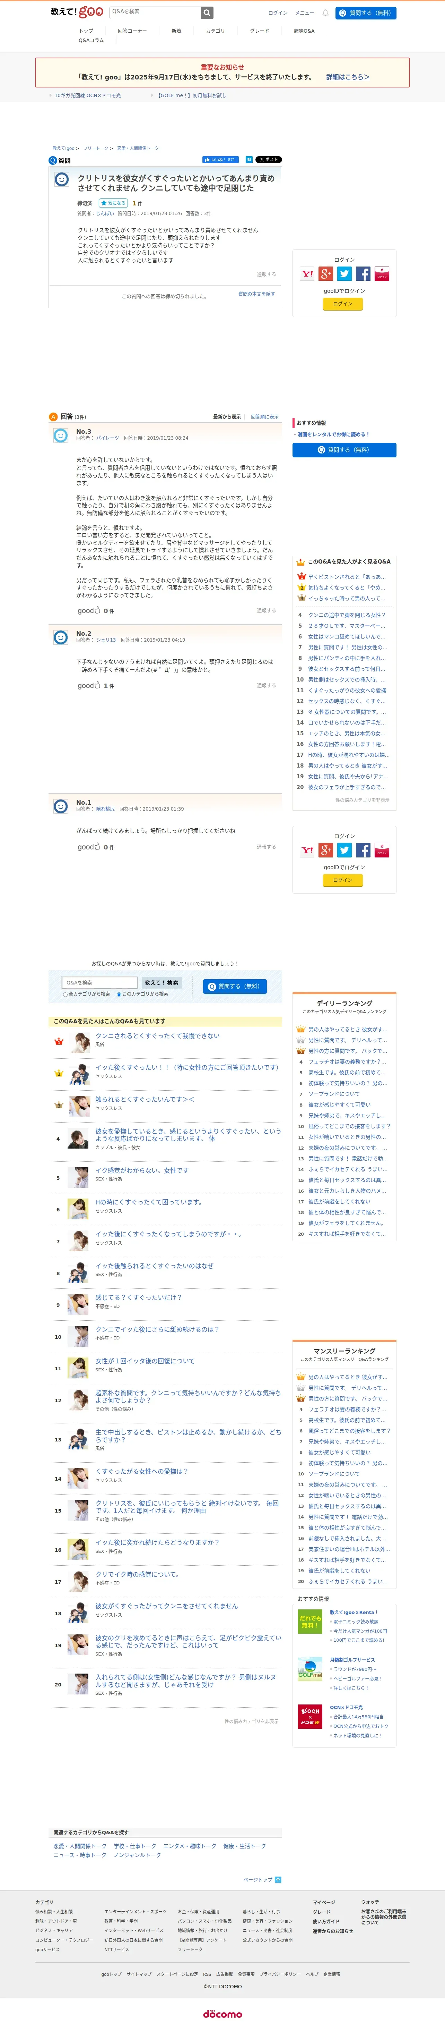This screenshot has width=445, height=2031.
Task: Open プライバシーポリシー footer link
Action: pos(280,1974)
